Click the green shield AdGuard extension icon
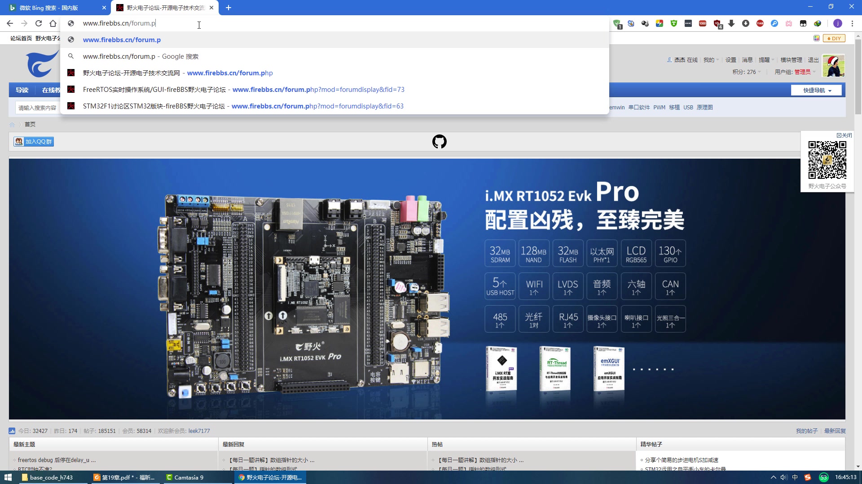862x484 pixels. 617,23
